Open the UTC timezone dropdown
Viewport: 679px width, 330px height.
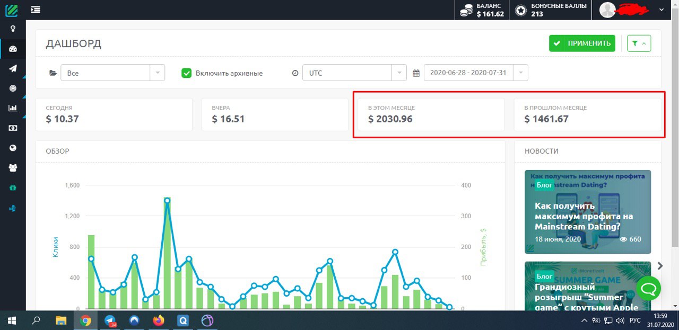[354, 73]
